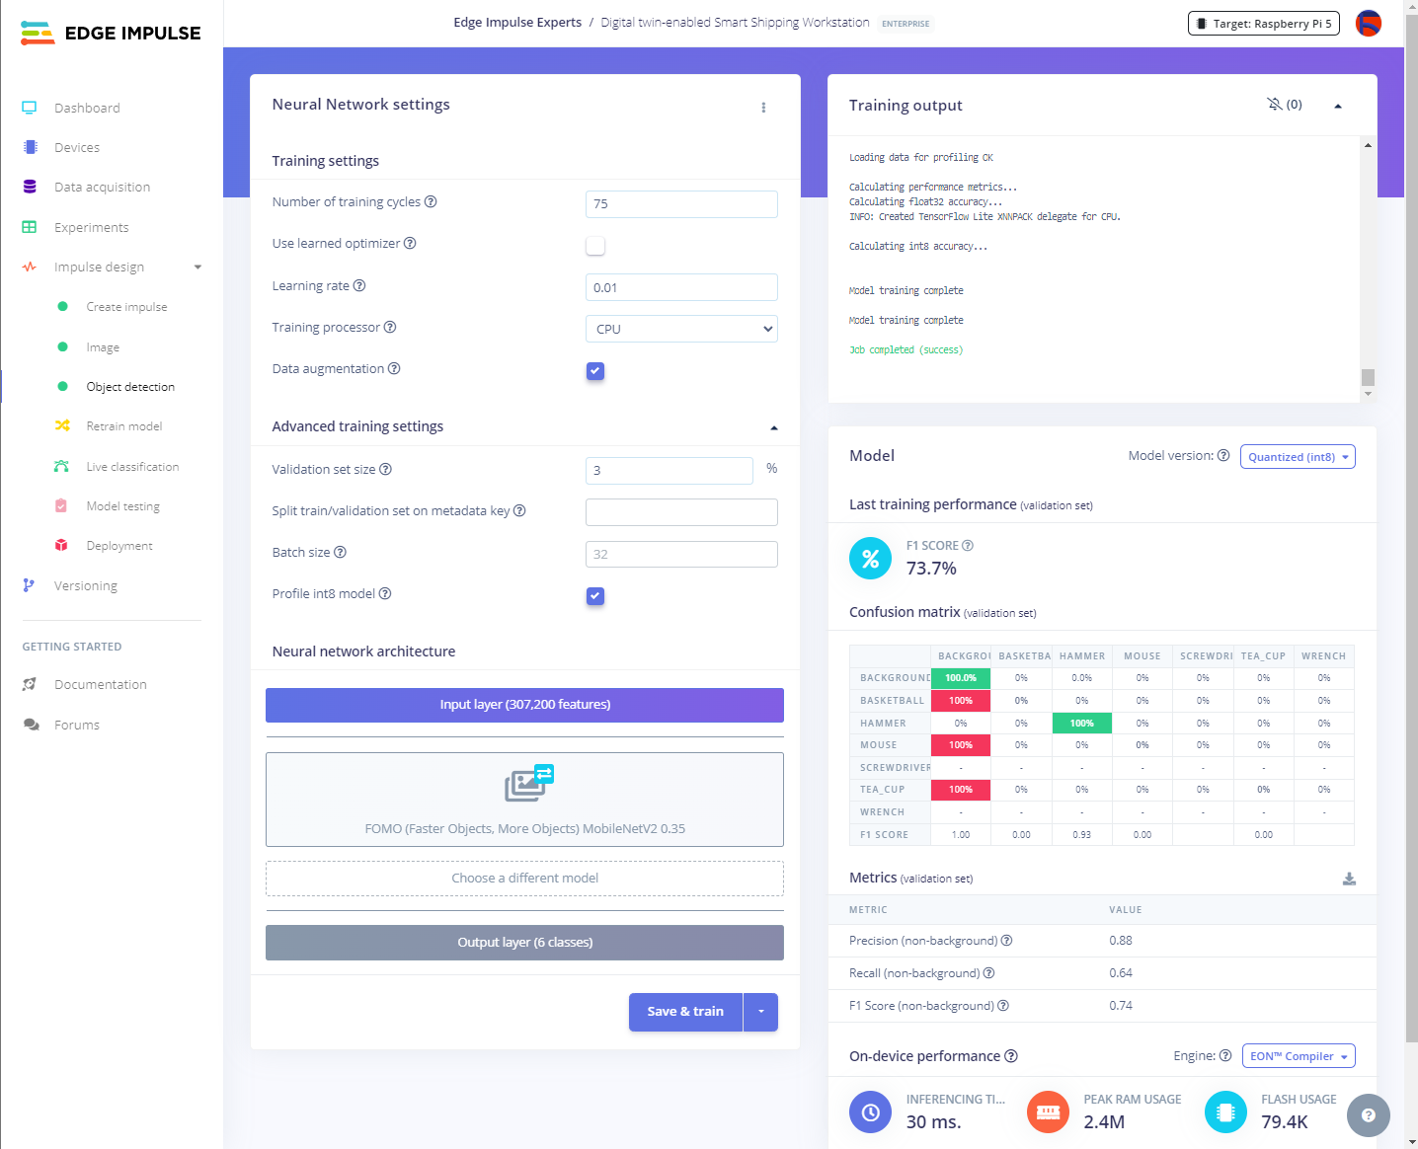1418x1149 pixels.
Task: Open the Quantized (int8) model version dropdown
Action: coord(1298,457)
